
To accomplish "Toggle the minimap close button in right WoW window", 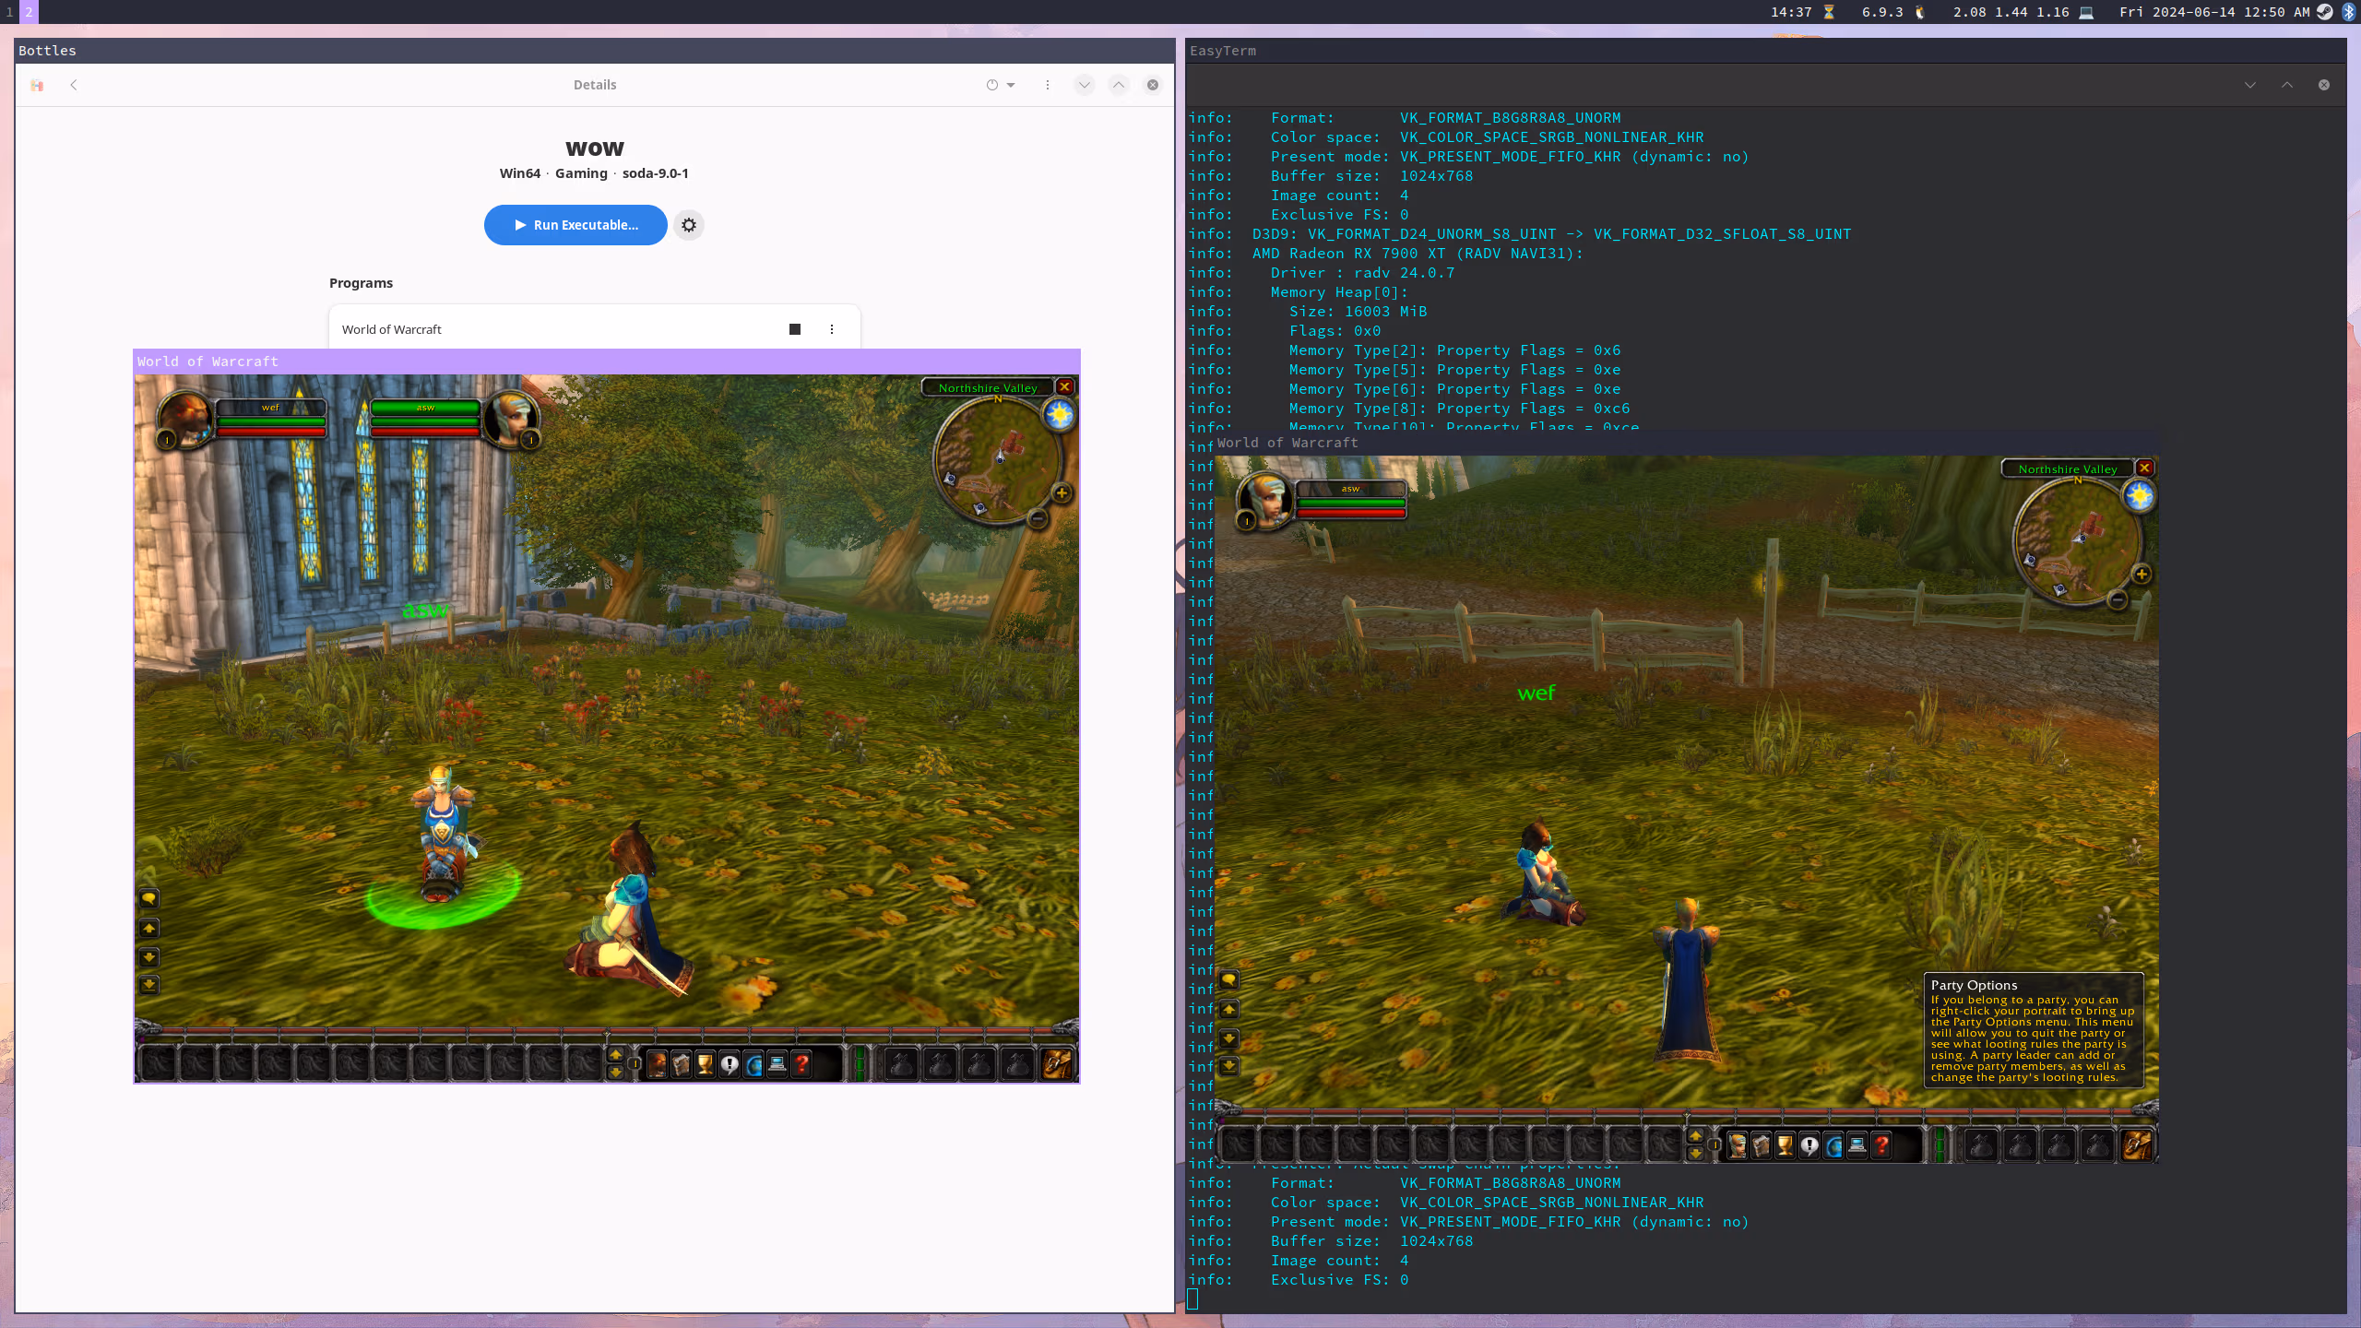I will pos(2145,468).
